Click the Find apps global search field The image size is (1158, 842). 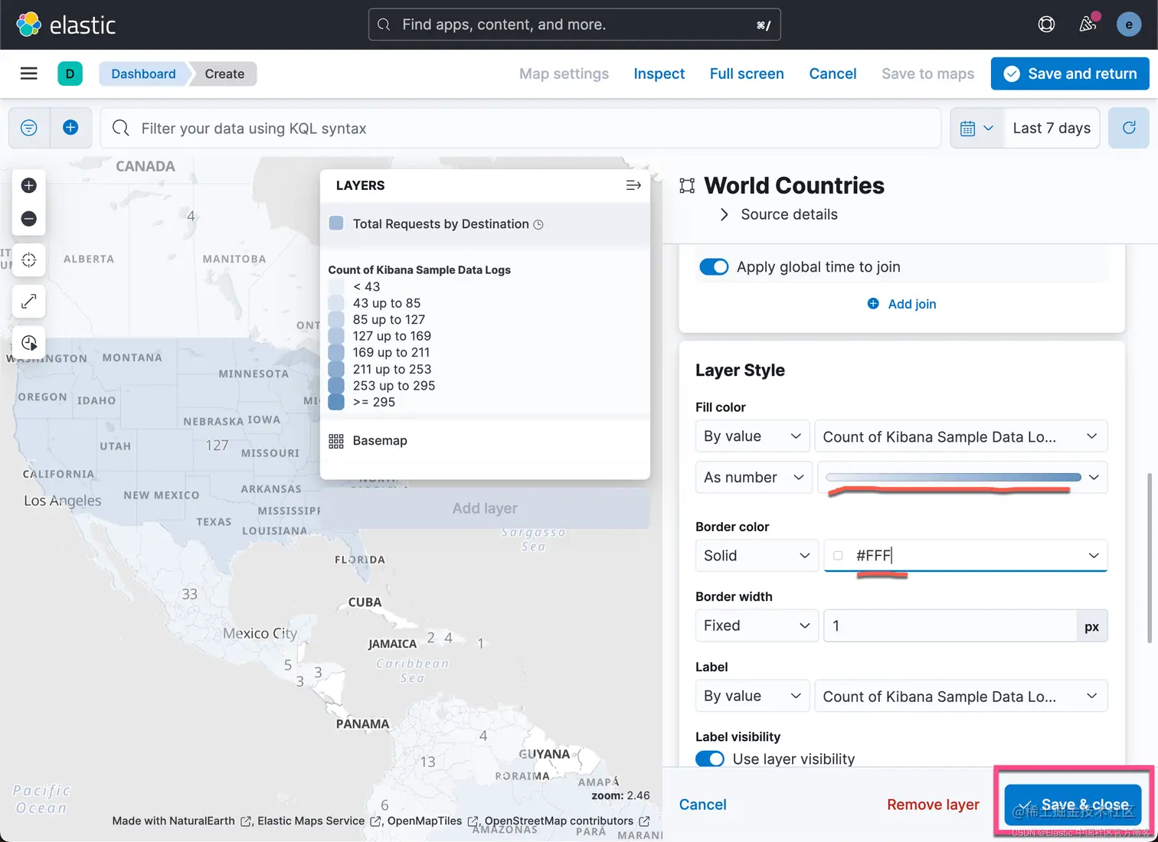574,24
